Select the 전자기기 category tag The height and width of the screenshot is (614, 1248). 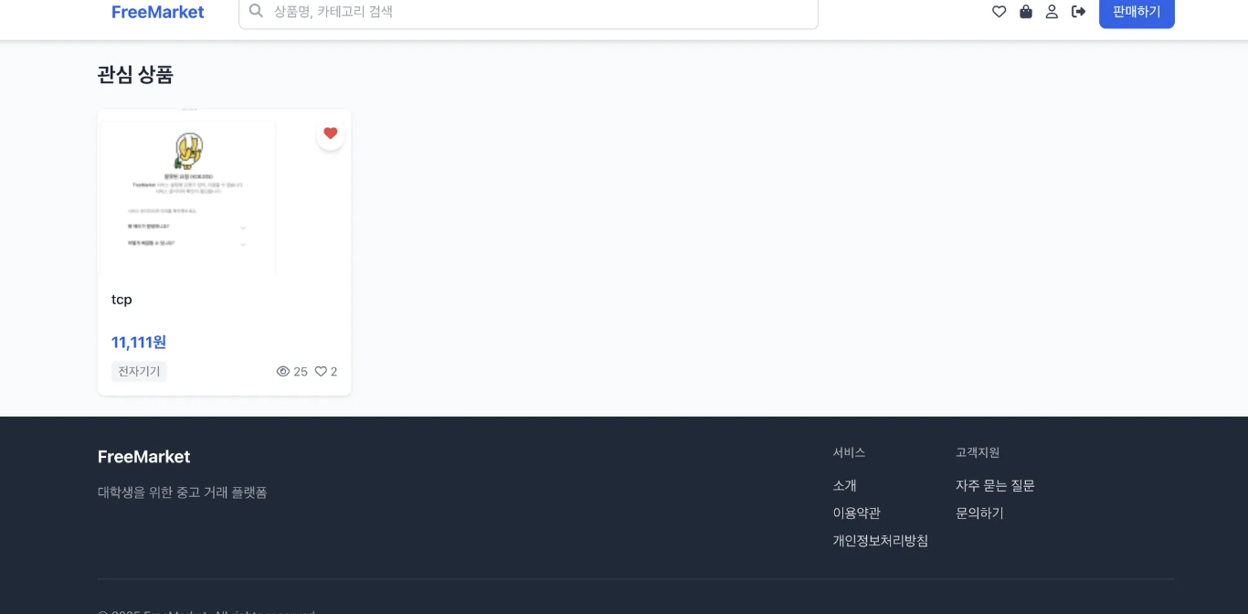(x=139, y=372)
